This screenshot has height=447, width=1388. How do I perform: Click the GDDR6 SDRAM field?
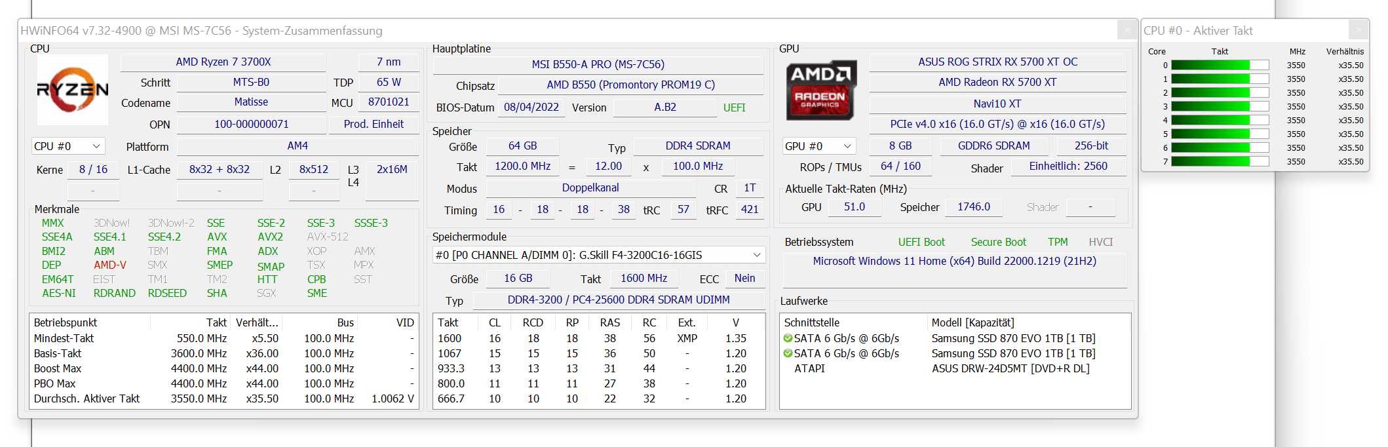click(993, 146)
